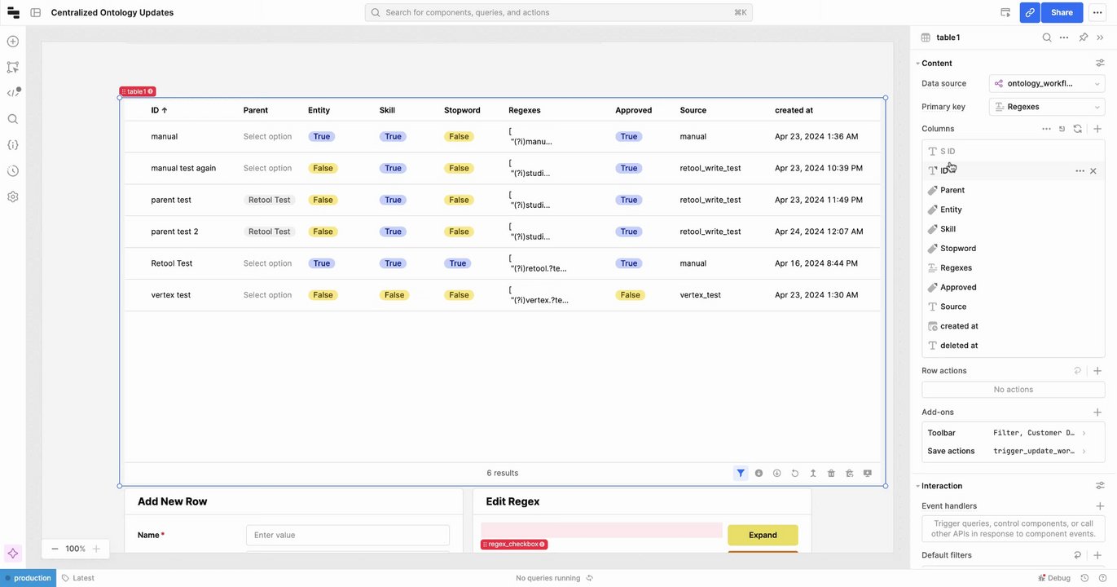The height and width of the screenshot is (587, 1117).
Task: Click the table filter funnel icon
Action: coord(741,473)
